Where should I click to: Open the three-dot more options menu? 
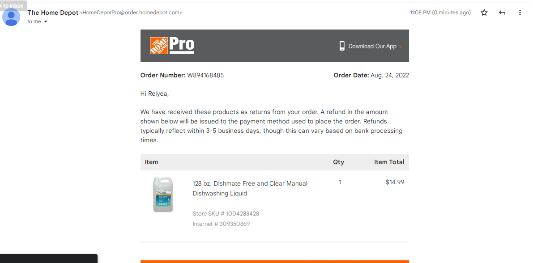click(x=520, y=13)
